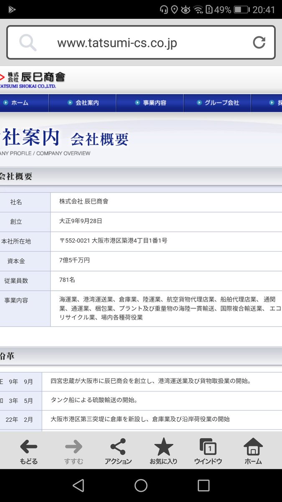Open the 事業内容 navigation tab

pyautogui.click(x=150, y=103)
